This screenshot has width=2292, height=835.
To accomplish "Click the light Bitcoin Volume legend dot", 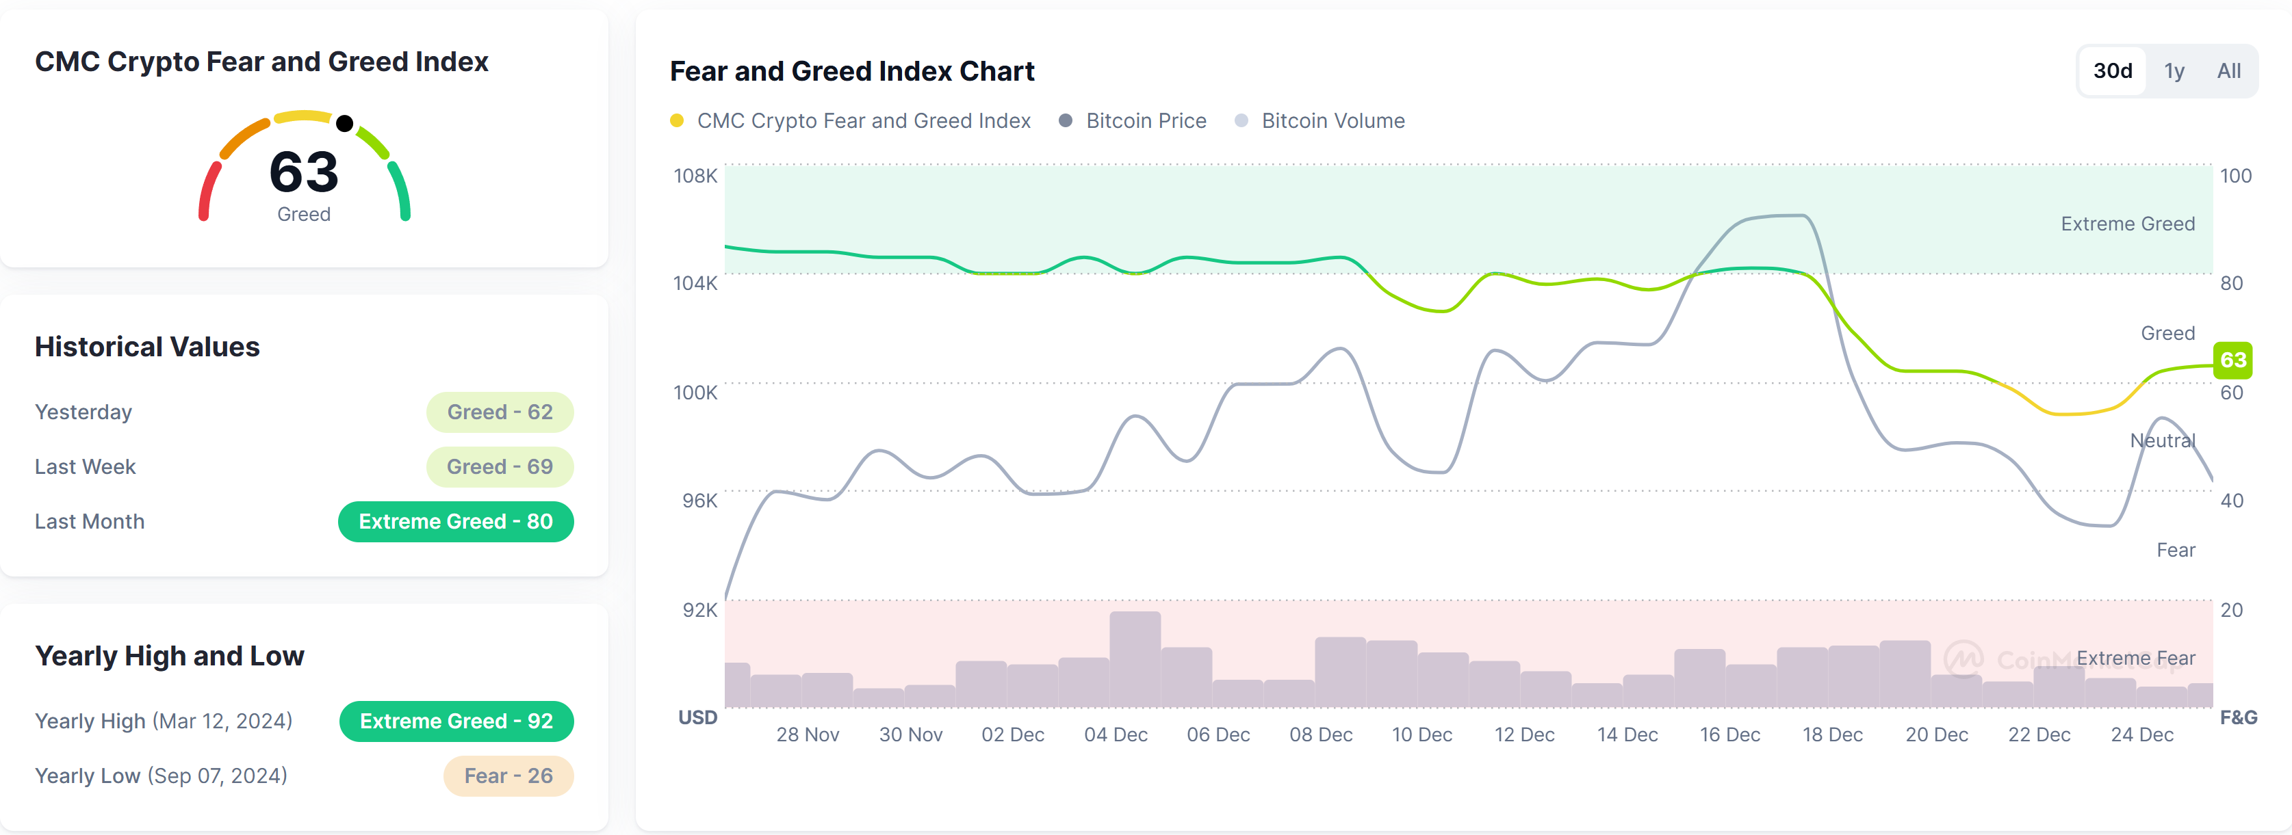I will tap(1241, 121).
